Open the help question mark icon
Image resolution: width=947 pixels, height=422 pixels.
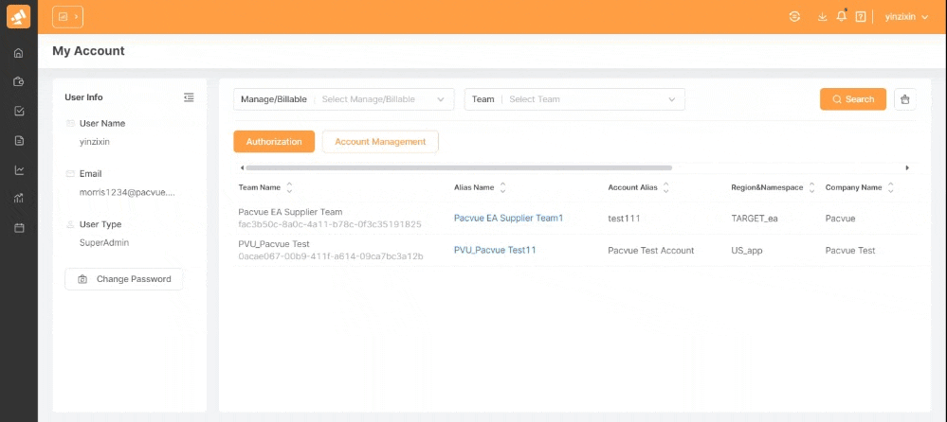[861, 17]
